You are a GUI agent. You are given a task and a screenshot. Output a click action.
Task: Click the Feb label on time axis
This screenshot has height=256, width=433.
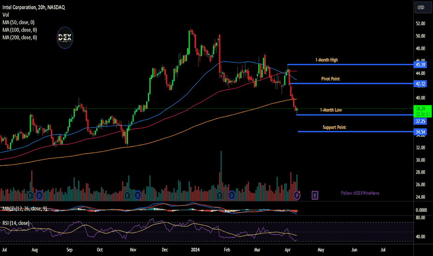[227, 250]
